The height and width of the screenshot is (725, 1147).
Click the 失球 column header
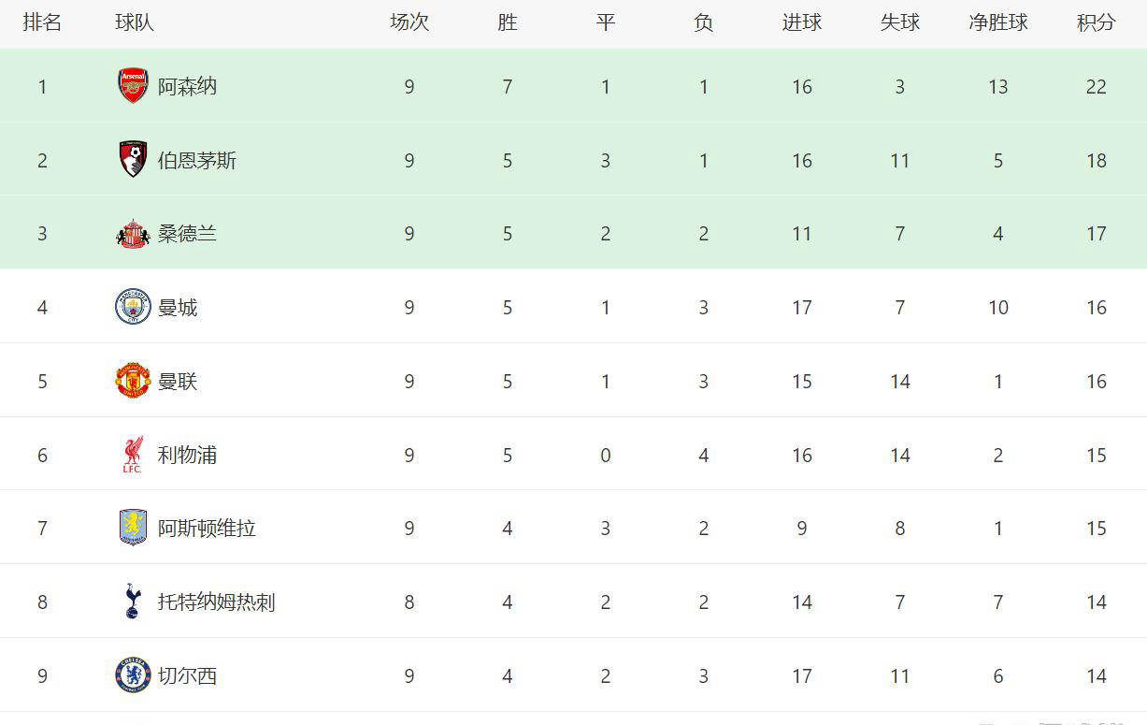(x=899, y=22)
